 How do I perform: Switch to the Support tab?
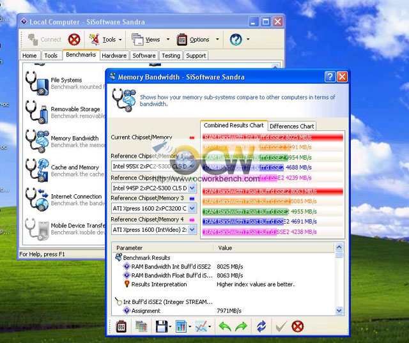[196, 56]
